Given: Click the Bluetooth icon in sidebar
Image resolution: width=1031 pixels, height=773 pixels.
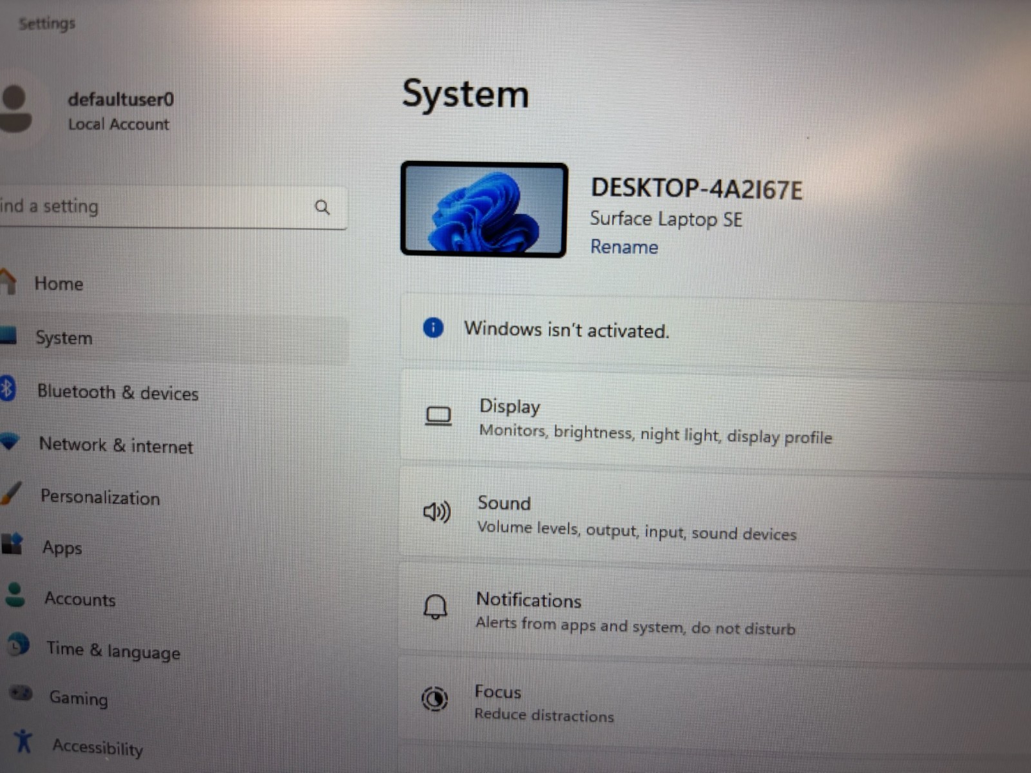Looking at the screenshot, I should [7, 389].
